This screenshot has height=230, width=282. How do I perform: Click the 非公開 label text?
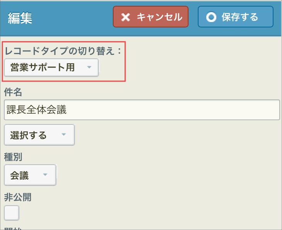[18, 197]
